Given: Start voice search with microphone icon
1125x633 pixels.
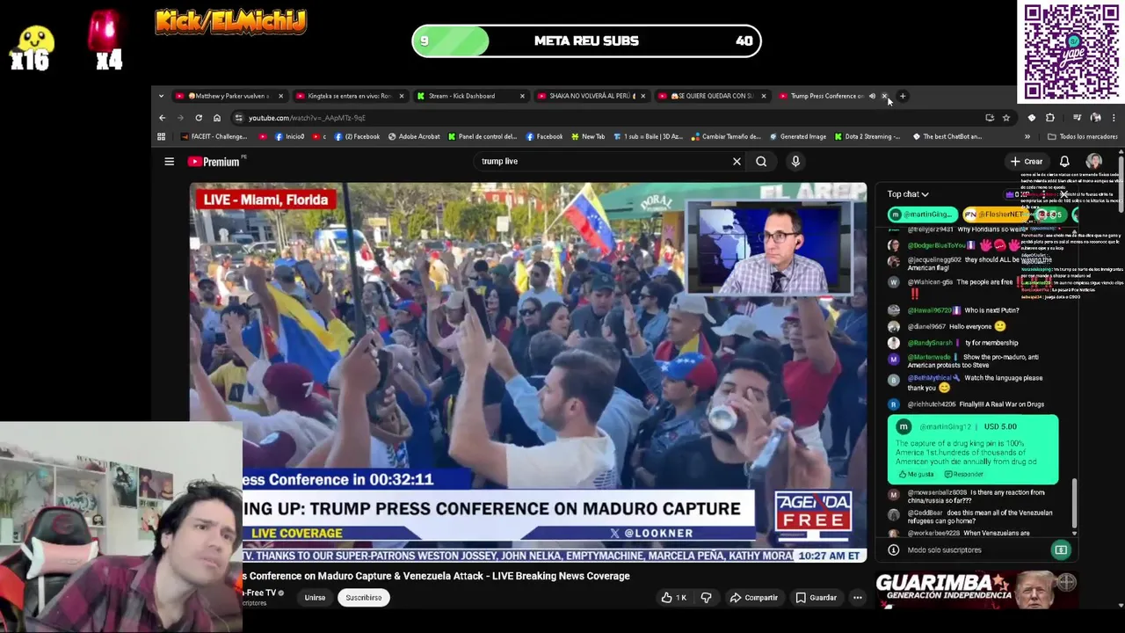Looking at the screenshot, I should [795, 162].
